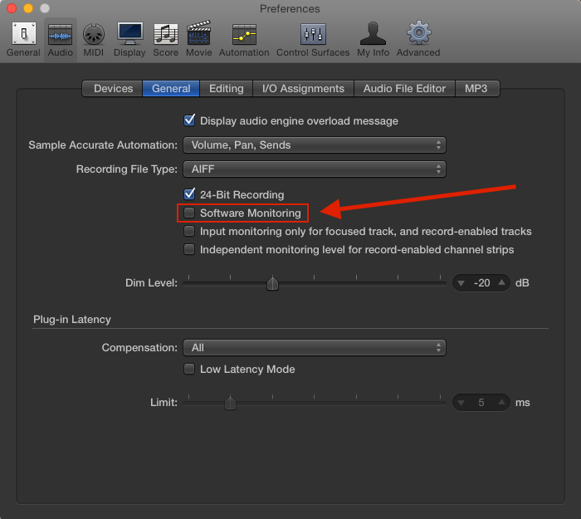This screenshot has width=581, height=519.
Task: Enable the Software Monitoring checkbox
Action: (190, 213)
